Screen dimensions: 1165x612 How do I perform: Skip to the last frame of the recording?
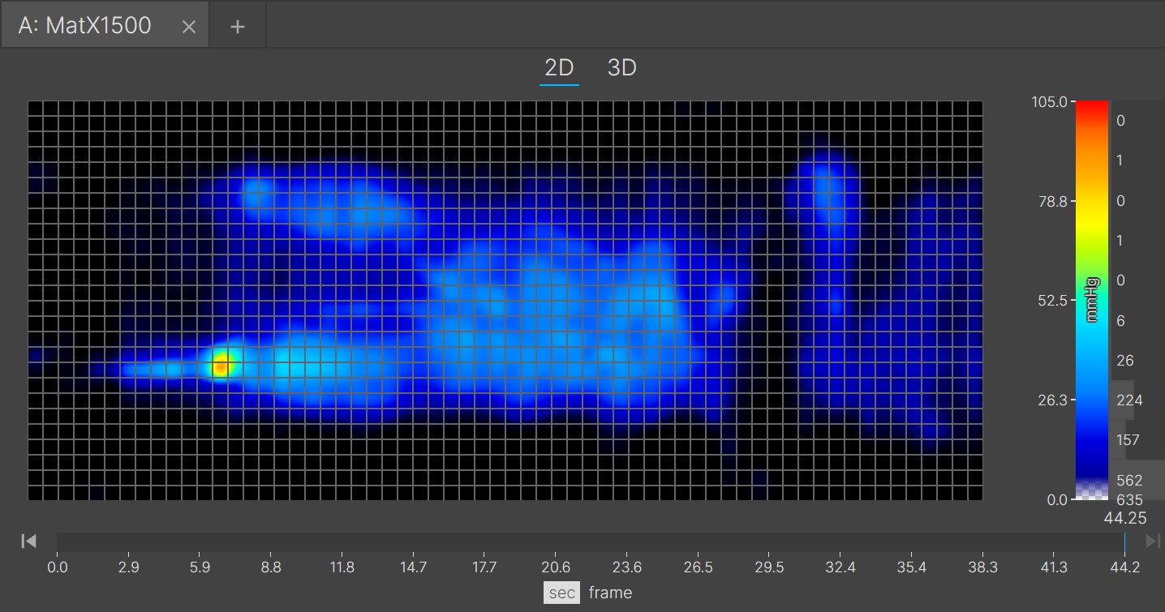1153,541
